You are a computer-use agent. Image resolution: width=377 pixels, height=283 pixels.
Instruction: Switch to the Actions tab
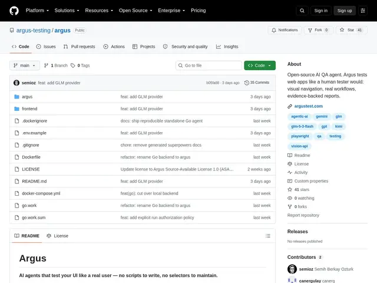(x=114, y=47)
